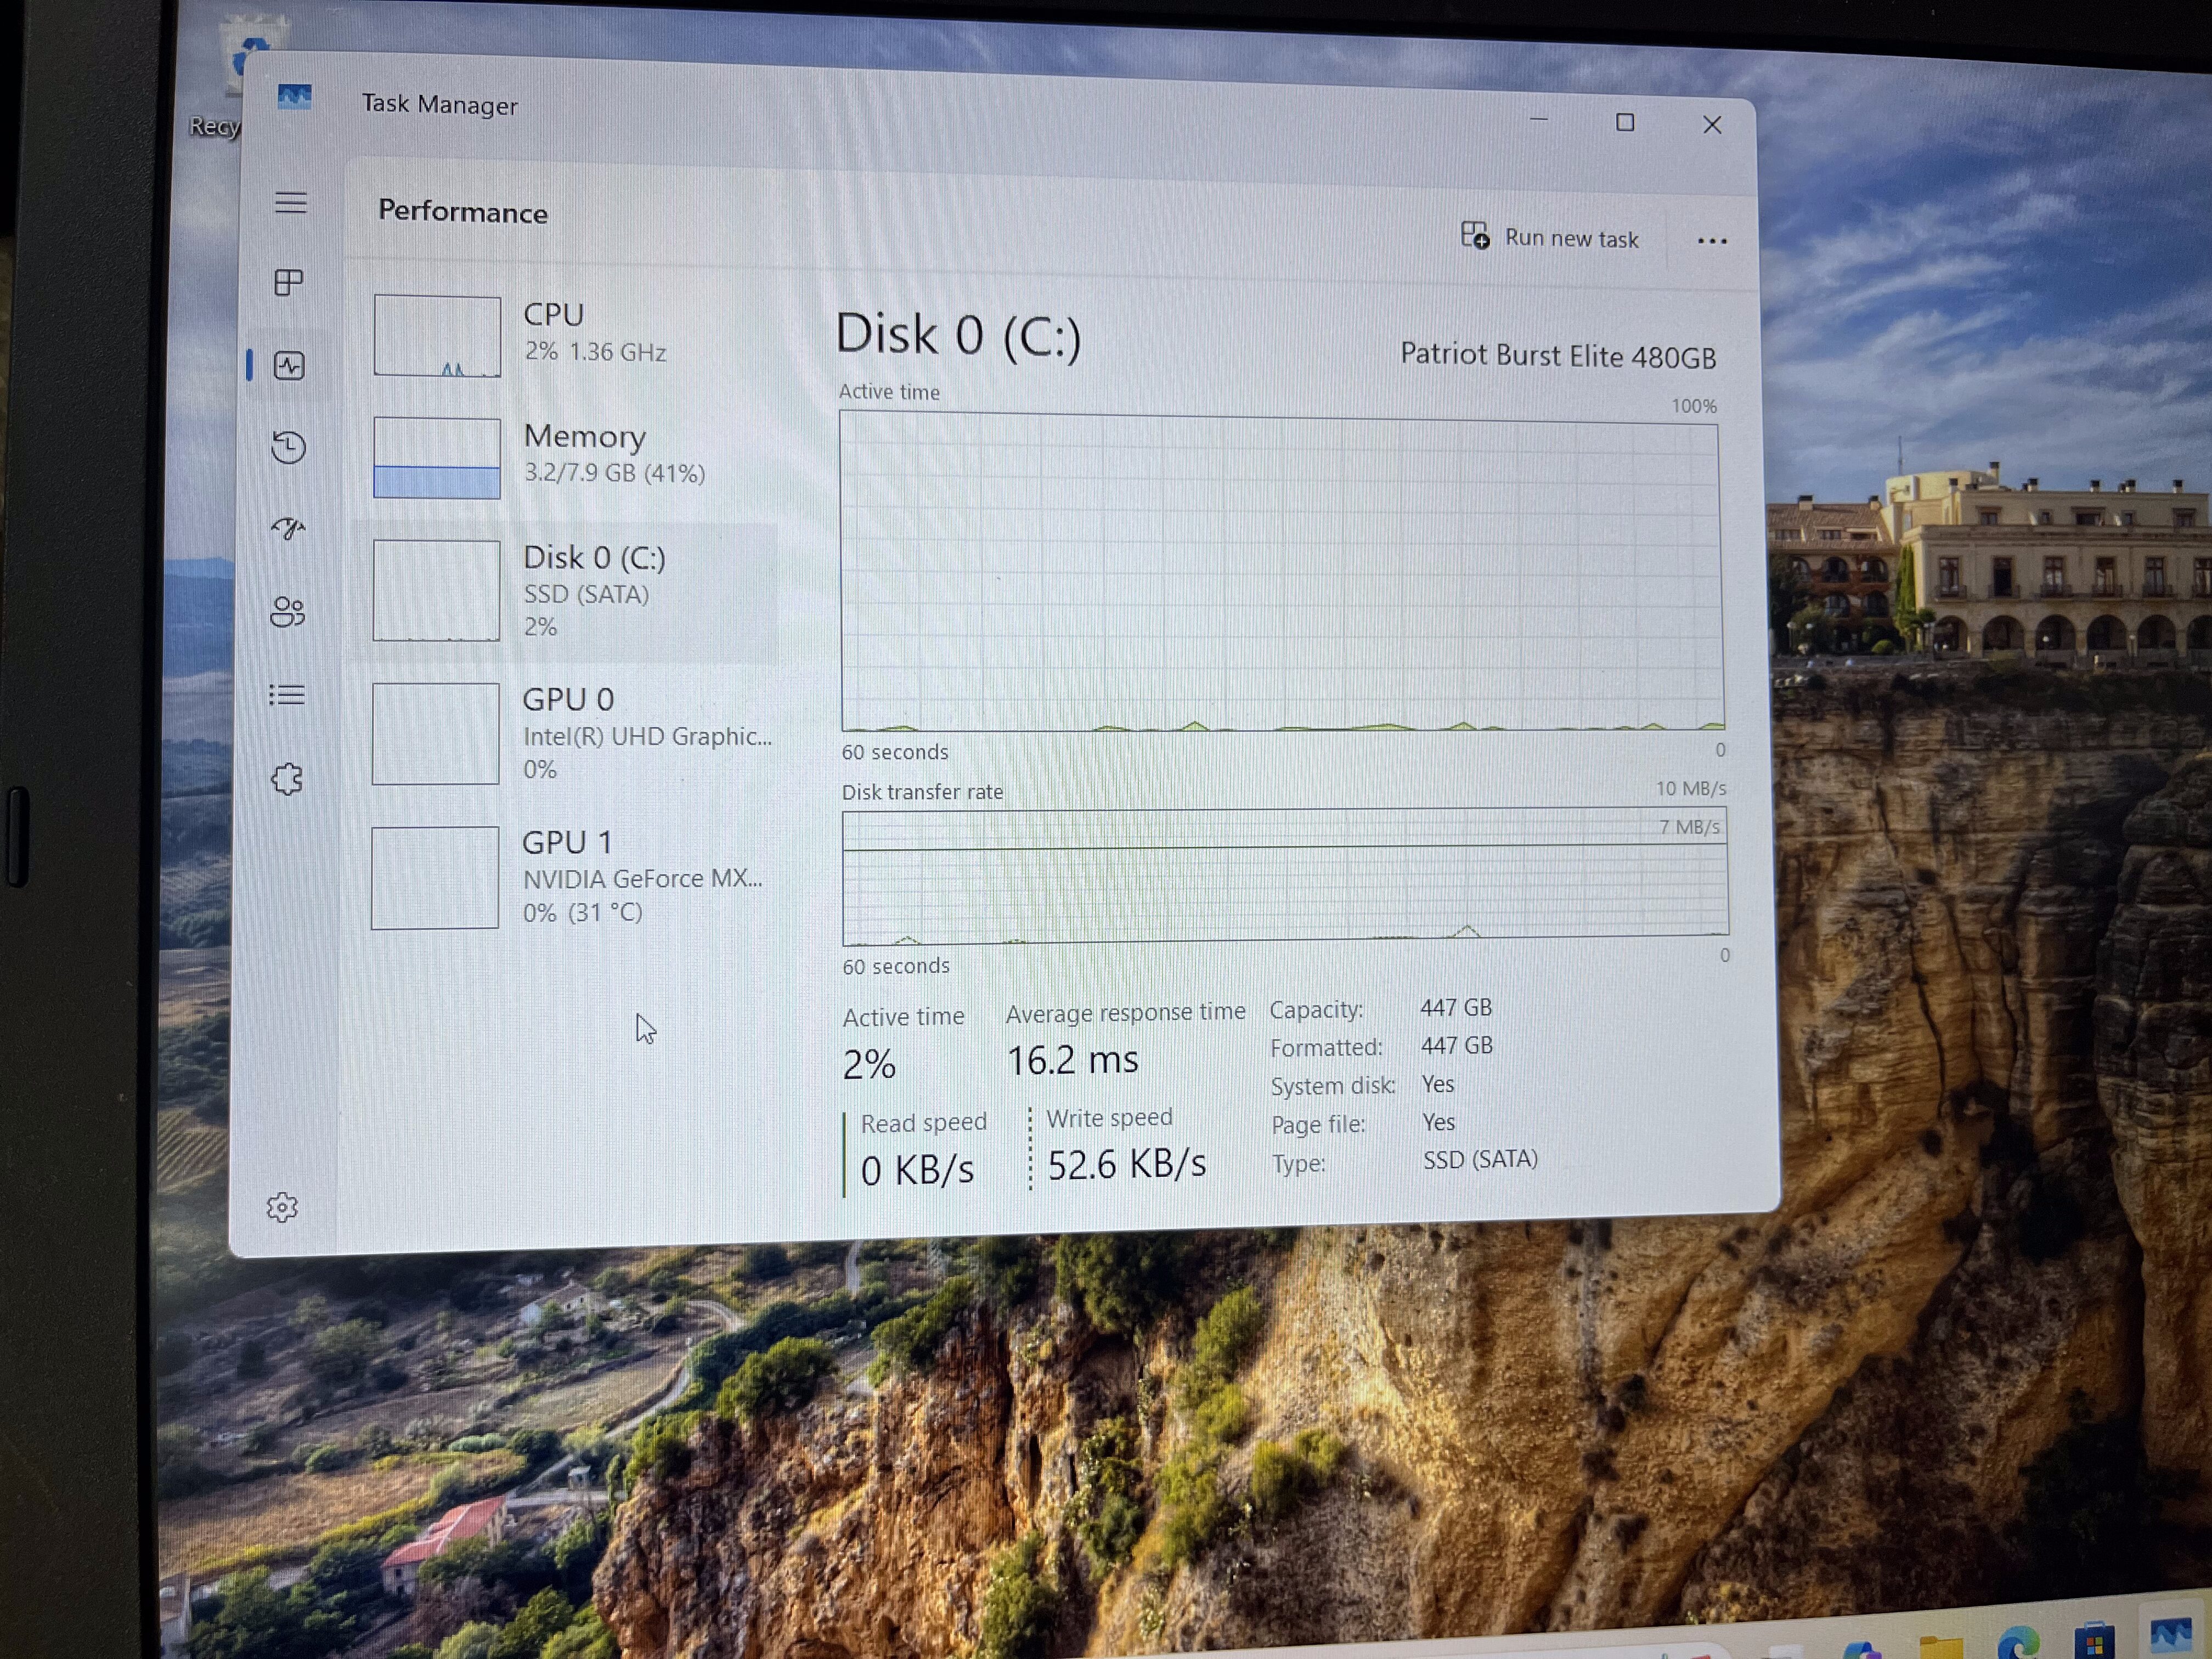Image resolution: width=2212 pixels, height=1659 pixels.
Task: Click the Task Manager title bar app icon
Action: click(294, 96)
